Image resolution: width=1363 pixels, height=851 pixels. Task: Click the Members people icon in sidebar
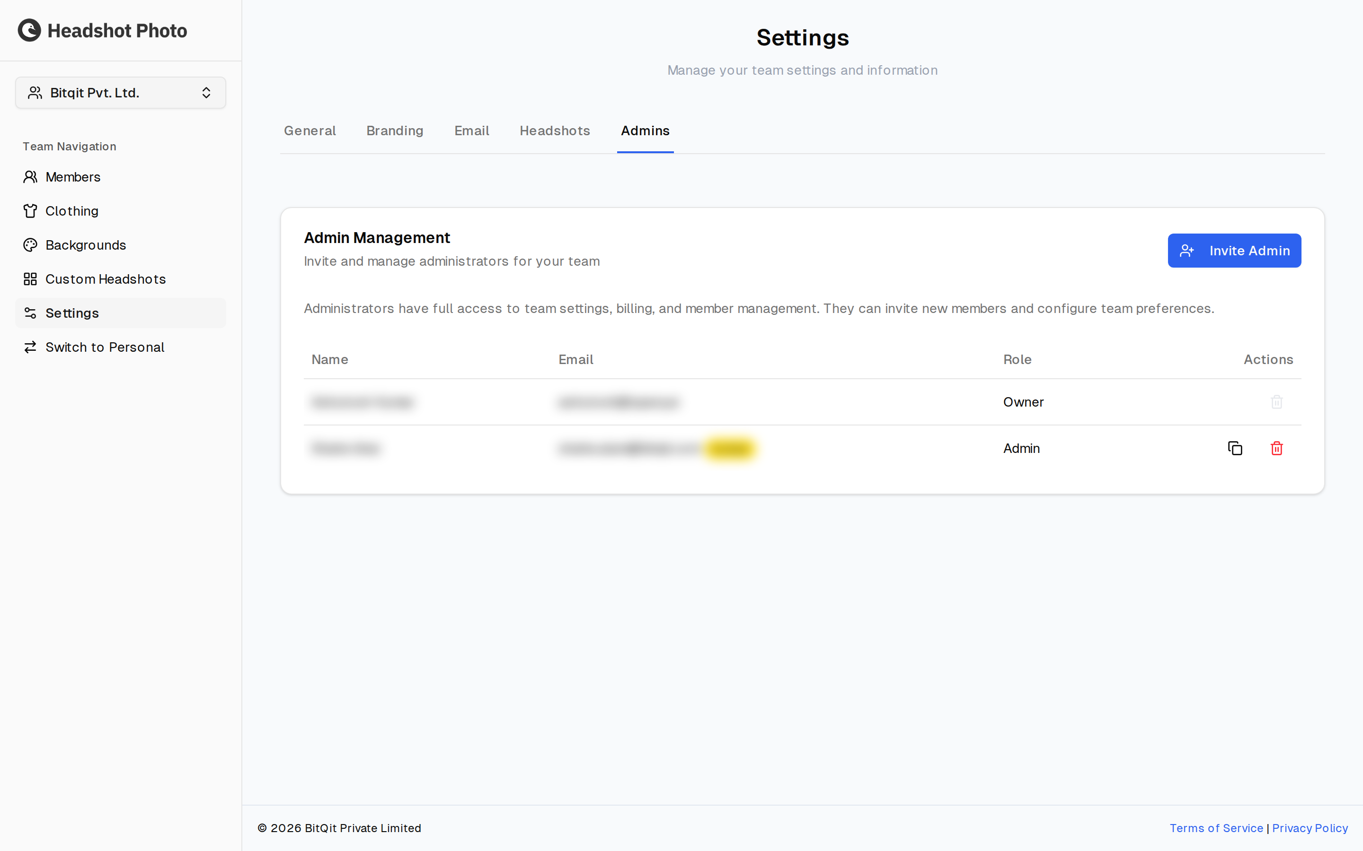30,177
